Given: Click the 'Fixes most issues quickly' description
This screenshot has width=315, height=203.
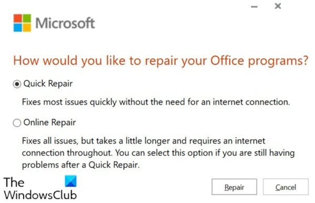Looking at the screenshot, I should (x=156, y=102).
